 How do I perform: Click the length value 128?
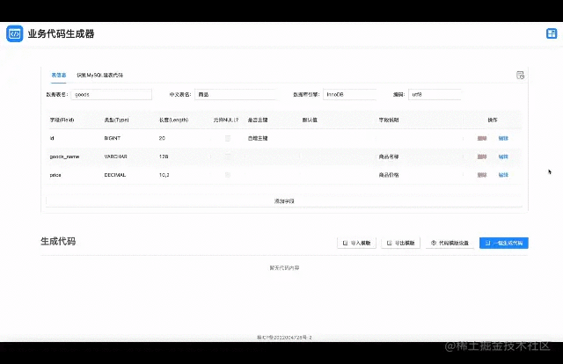(164, 157)
